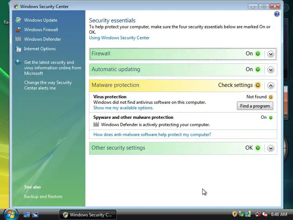Screen dimensions: 293x220
Task: Open Windows Firewall from the sidebar
Action: tap(41, 30)
